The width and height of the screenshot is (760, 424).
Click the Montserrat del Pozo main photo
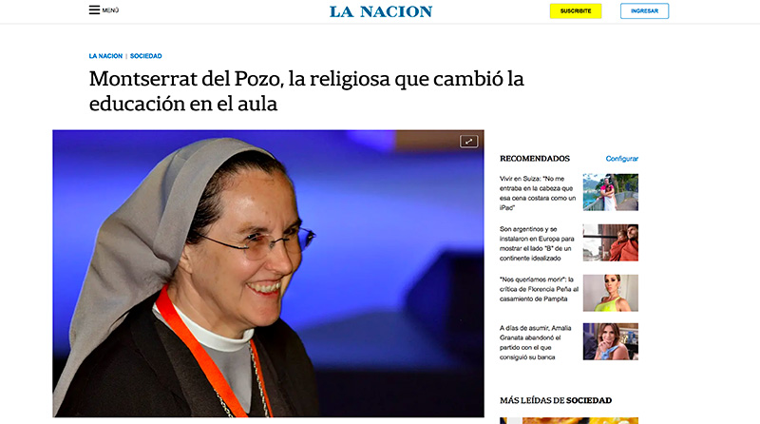point(268,274)
